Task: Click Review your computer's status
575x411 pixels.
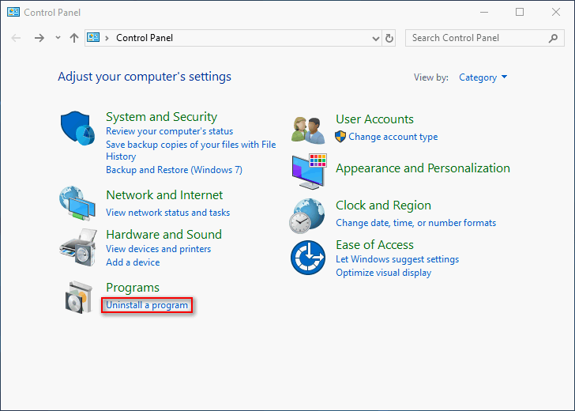Action: (169, 131)
